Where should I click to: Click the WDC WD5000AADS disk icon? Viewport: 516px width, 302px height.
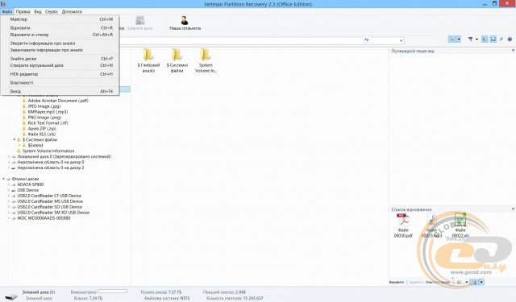click(x=14, y=218)
